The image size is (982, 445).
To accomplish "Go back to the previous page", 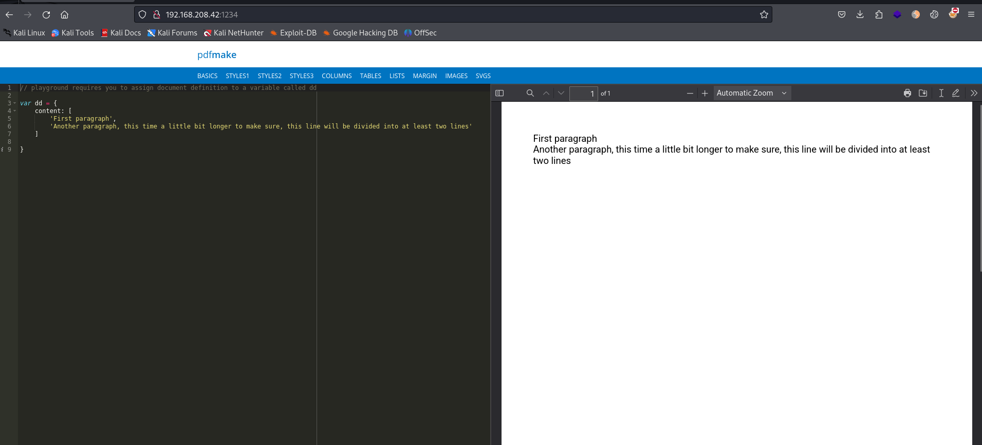I will tap(9, 14).
